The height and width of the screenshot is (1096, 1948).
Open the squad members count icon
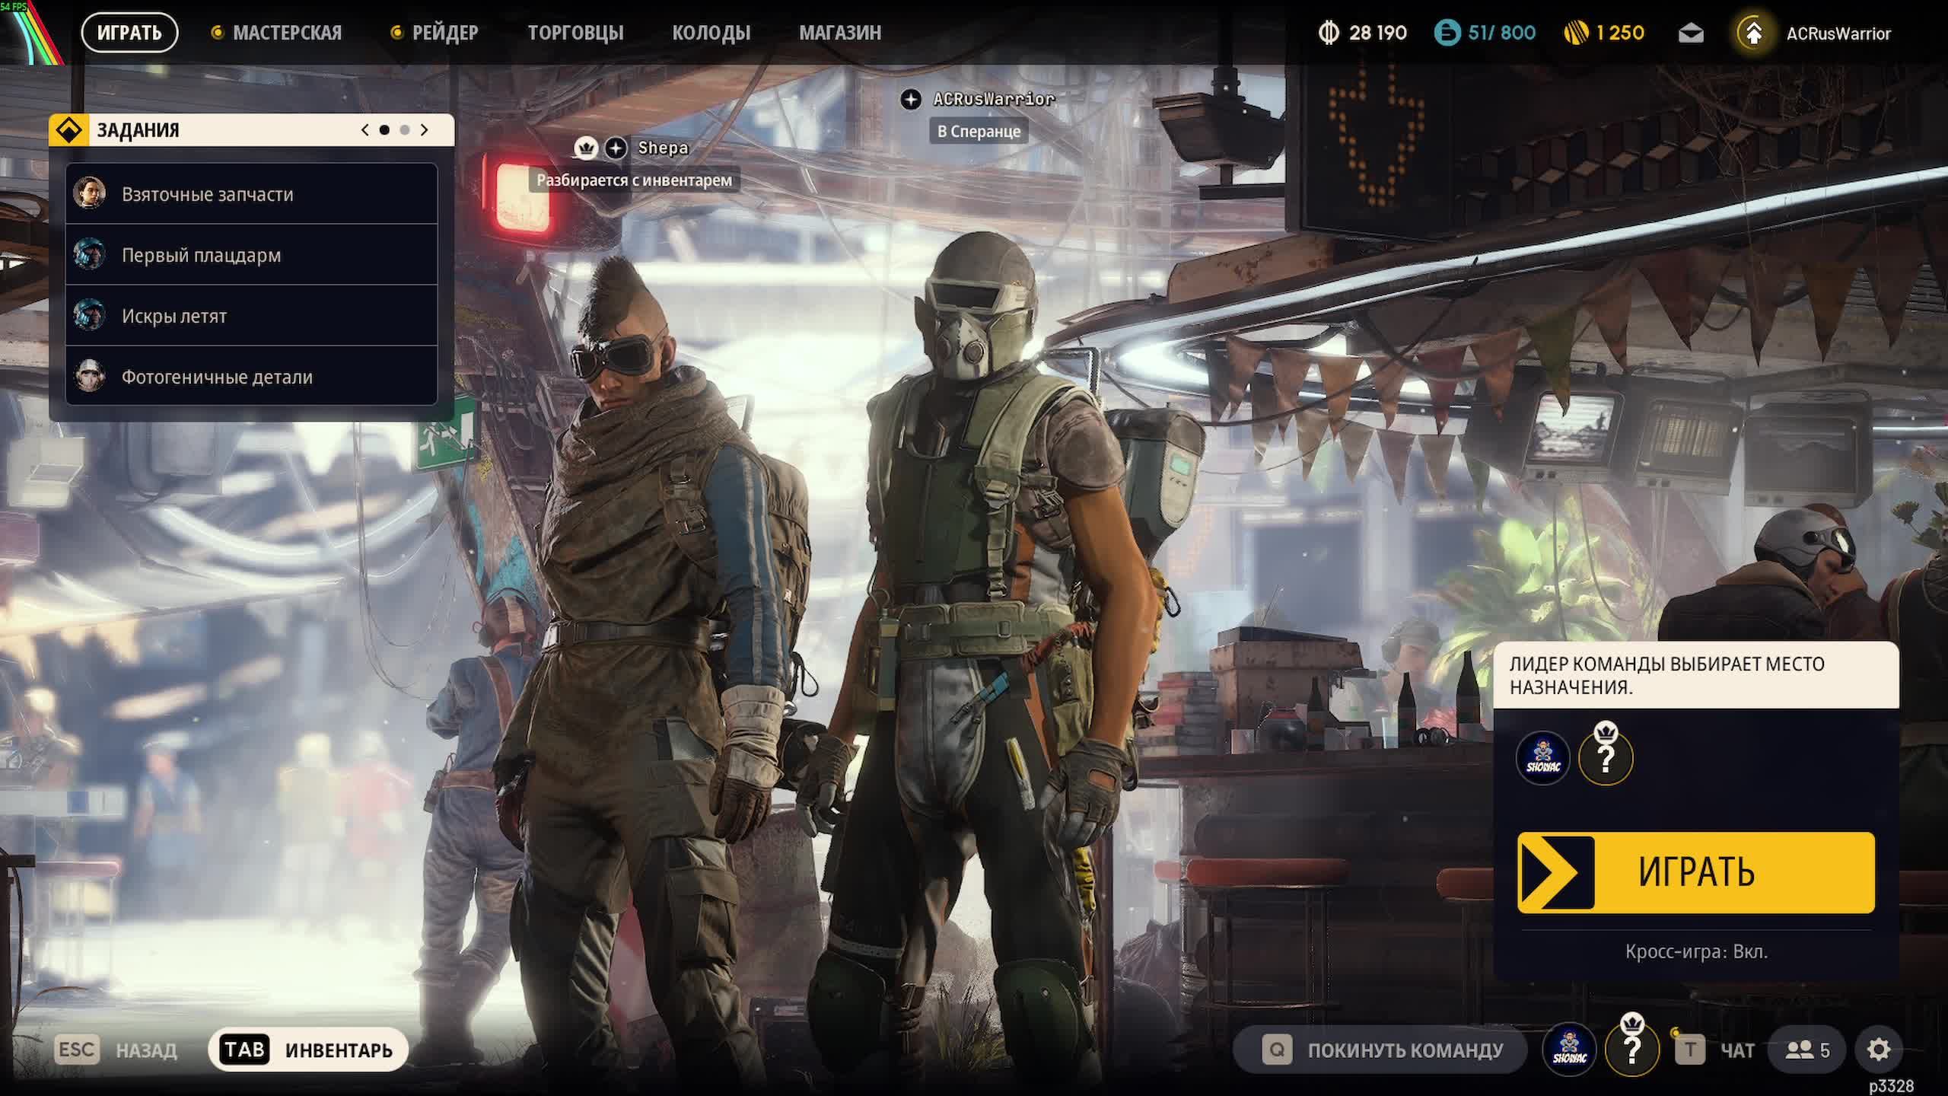point(1808,1050)
